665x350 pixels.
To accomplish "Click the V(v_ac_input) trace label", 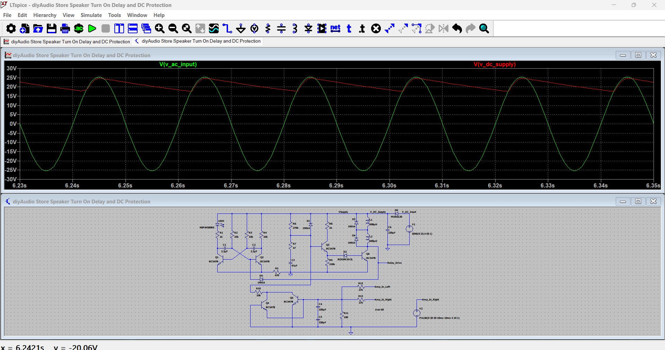I will pyautogui.click(x=178, y=64).
